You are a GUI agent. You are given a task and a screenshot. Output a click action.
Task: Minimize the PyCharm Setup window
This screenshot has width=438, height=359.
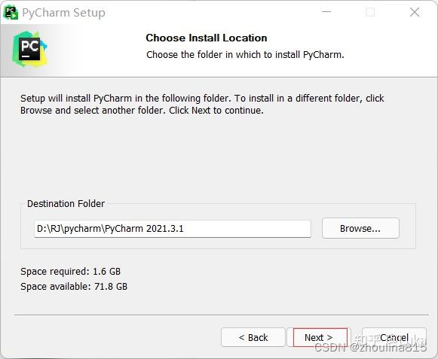click(x=326, y=12)
